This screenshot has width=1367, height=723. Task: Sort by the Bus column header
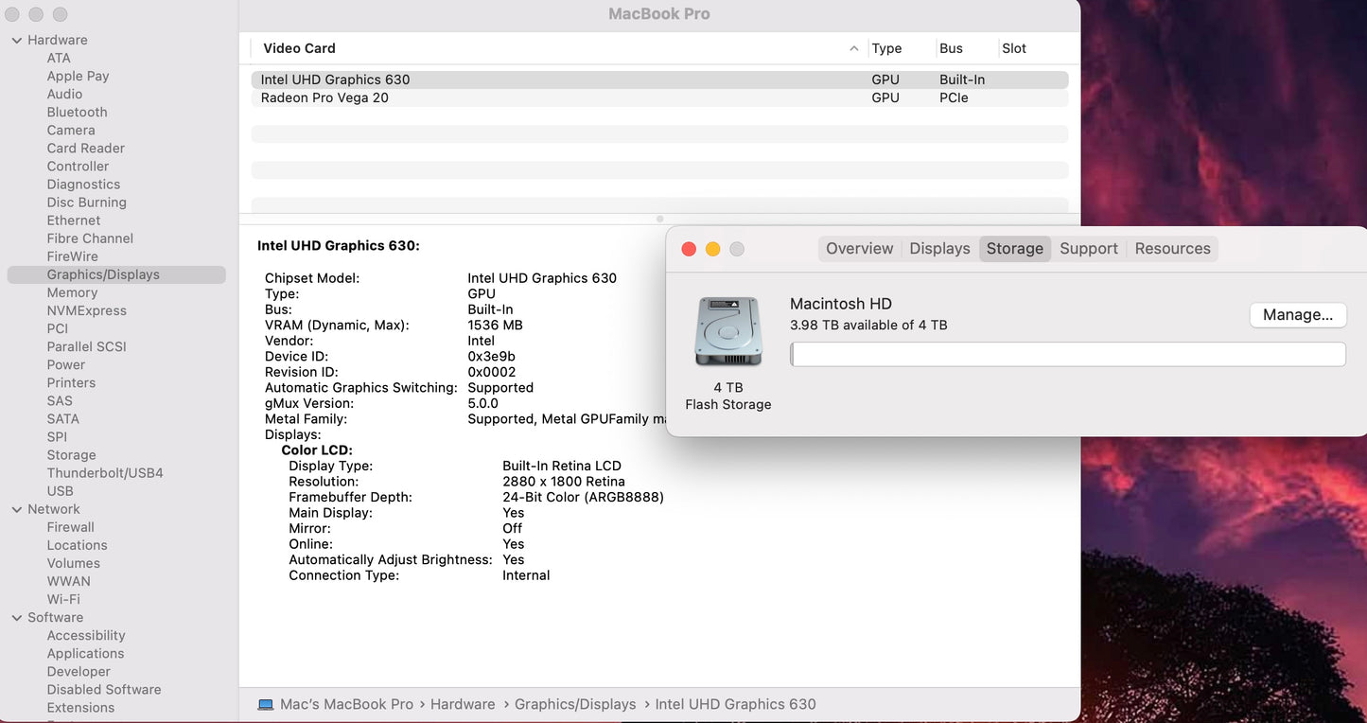[x=951, y=48]
